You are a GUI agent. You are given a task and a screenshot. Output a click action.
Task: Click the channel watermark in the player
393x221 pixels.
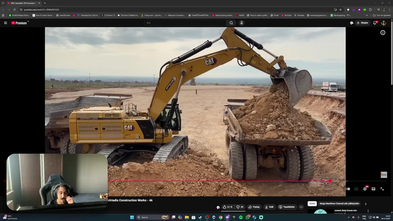pos(384,175)
